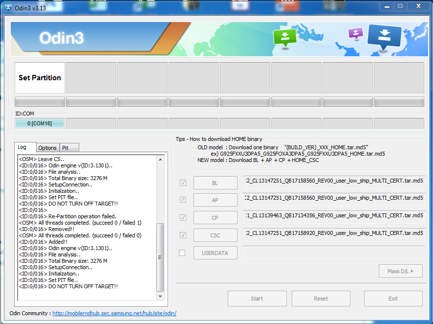This screenshot has width=433, height=324.
Task: Click the 'succeed 0 / failed 0' log line
Action: (80, 235)
